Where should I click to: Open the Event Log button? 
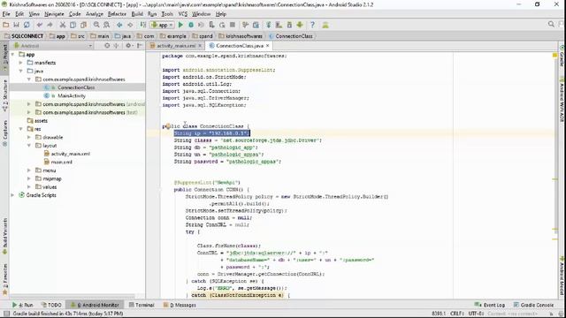click(x=489, y=305)
